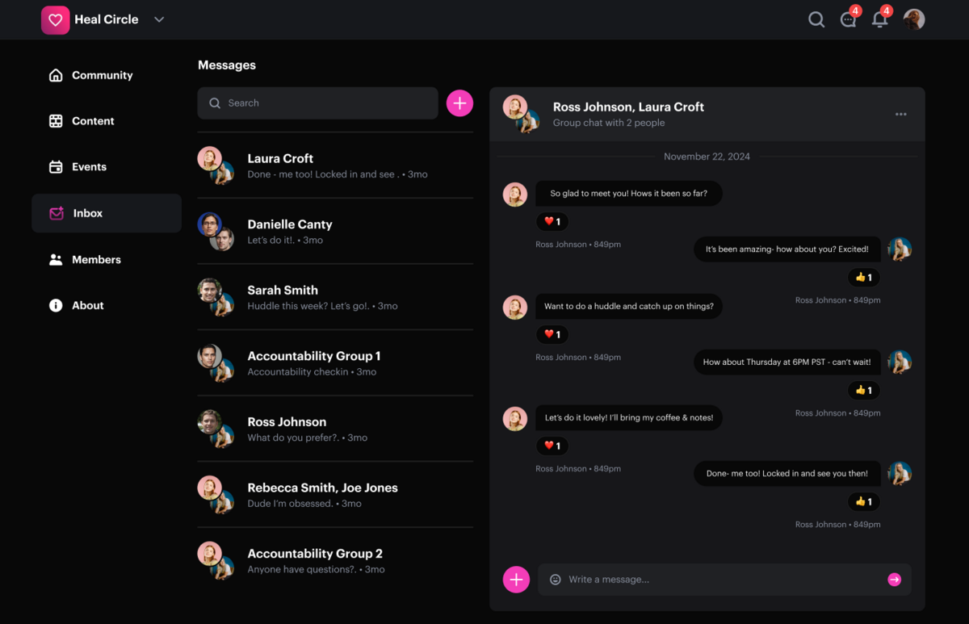Add attachment with plus button beside message field
This screenshot has width=969, height=624.
tap(516, 580)
